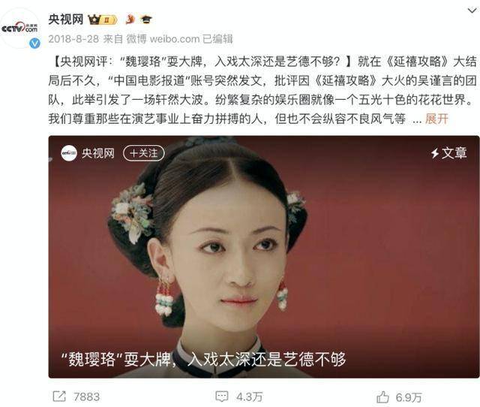Open the post options chevron menu
The height and width of the screenshot is (407, 480).
pos(472,11)
